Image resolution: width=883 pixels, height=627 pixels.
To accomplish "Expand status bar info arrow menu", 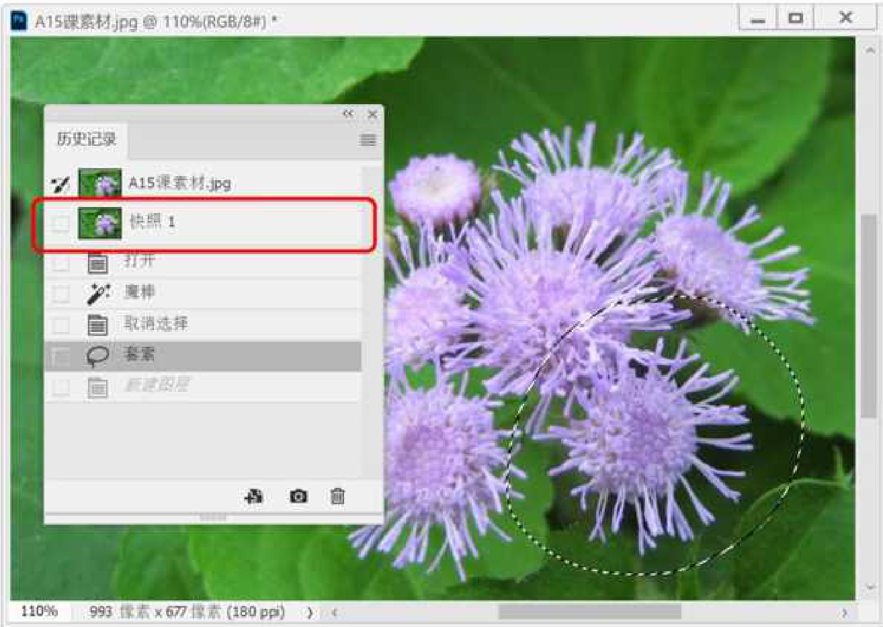I will pyautogui.click(x=310, y=612).
